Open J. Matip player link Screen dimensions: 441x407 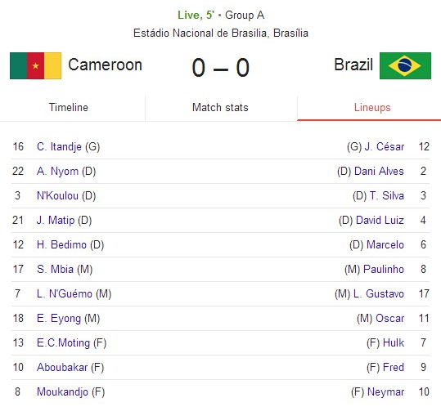click(x=56, y=220)
